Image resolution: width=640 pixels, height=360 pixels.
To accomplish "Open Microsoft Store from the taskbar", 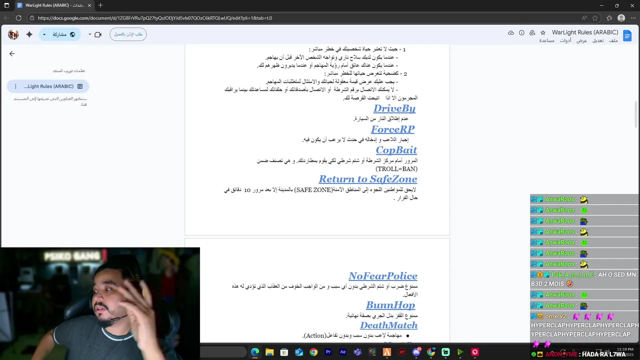I will 284,352.
